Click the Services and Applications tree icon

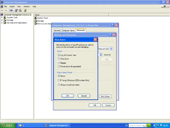pyautogui.click(x=5, y=23)
